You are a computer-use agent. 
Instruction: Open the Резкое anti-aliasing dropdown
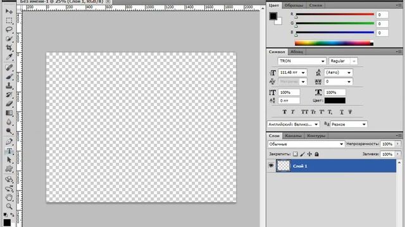[364, 124]
